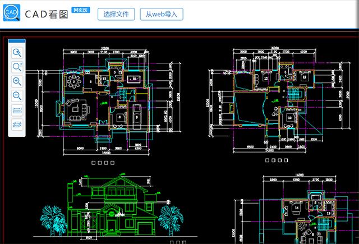Screen dimensions: 359x244
Task: Click the second-floor plan with rooms labeled 12
Action: (278, 100)
